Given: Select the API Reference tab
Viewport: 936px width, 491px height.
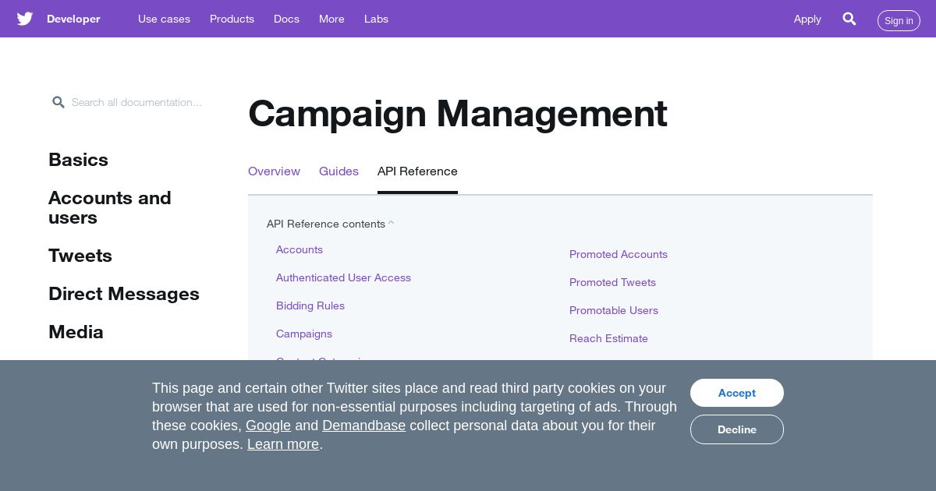Looking at the screenshot, I should point(417,171).
